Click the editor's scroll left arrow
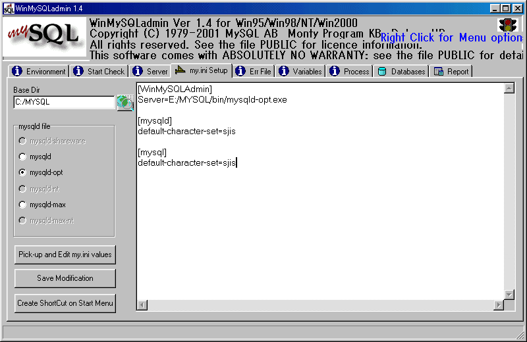Viewport: 527px width, 342px height. pos(142,305)
